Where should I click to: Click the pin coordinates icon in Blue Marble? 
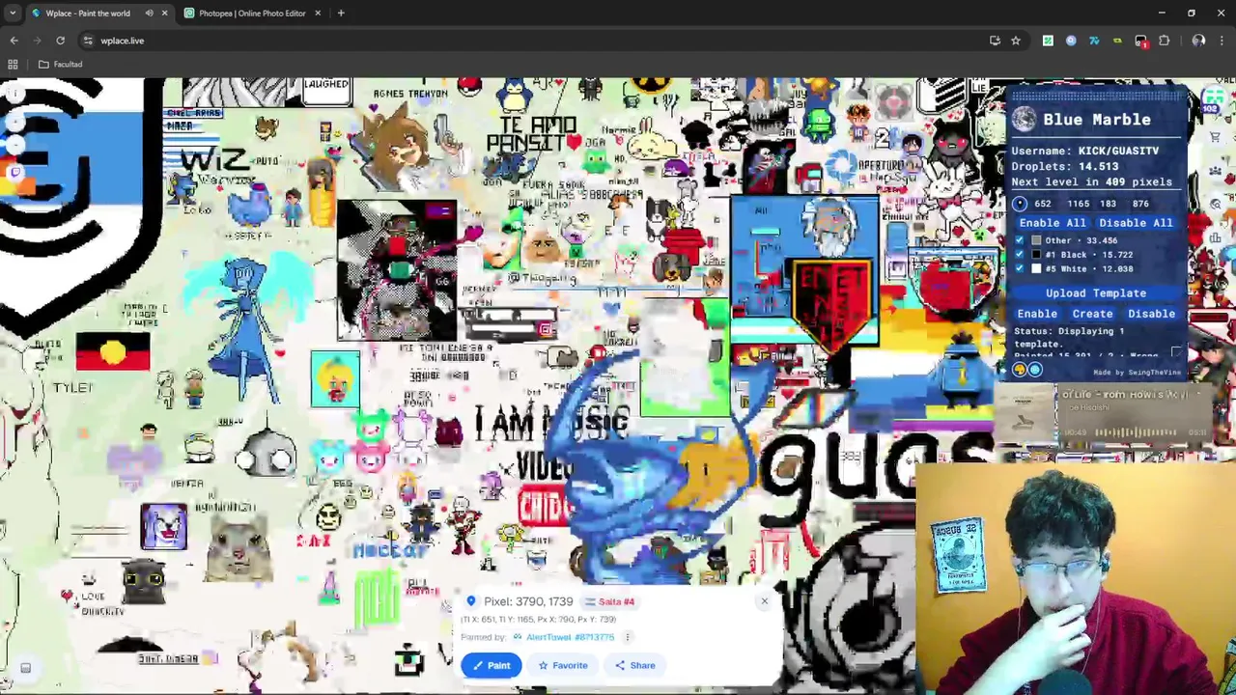coord(1020,204)
